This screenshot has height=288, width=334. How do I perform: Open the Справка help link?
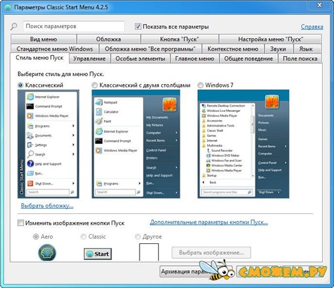pos(312,27)
